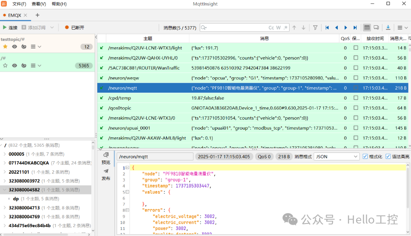Open the 文件(F) menu
Image resolution: width=411 pixels, height=236 pixels.
click(19, 4)
